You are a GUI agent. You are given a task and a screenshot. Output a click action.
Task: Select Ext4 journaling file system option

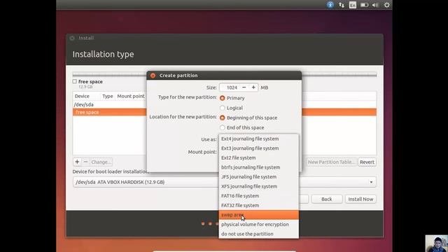coord(258,139)
